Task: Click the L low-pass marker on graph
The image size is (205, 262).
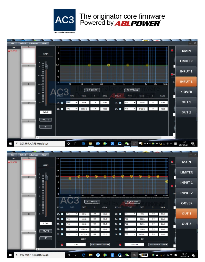Action: [x=167, y=181]
